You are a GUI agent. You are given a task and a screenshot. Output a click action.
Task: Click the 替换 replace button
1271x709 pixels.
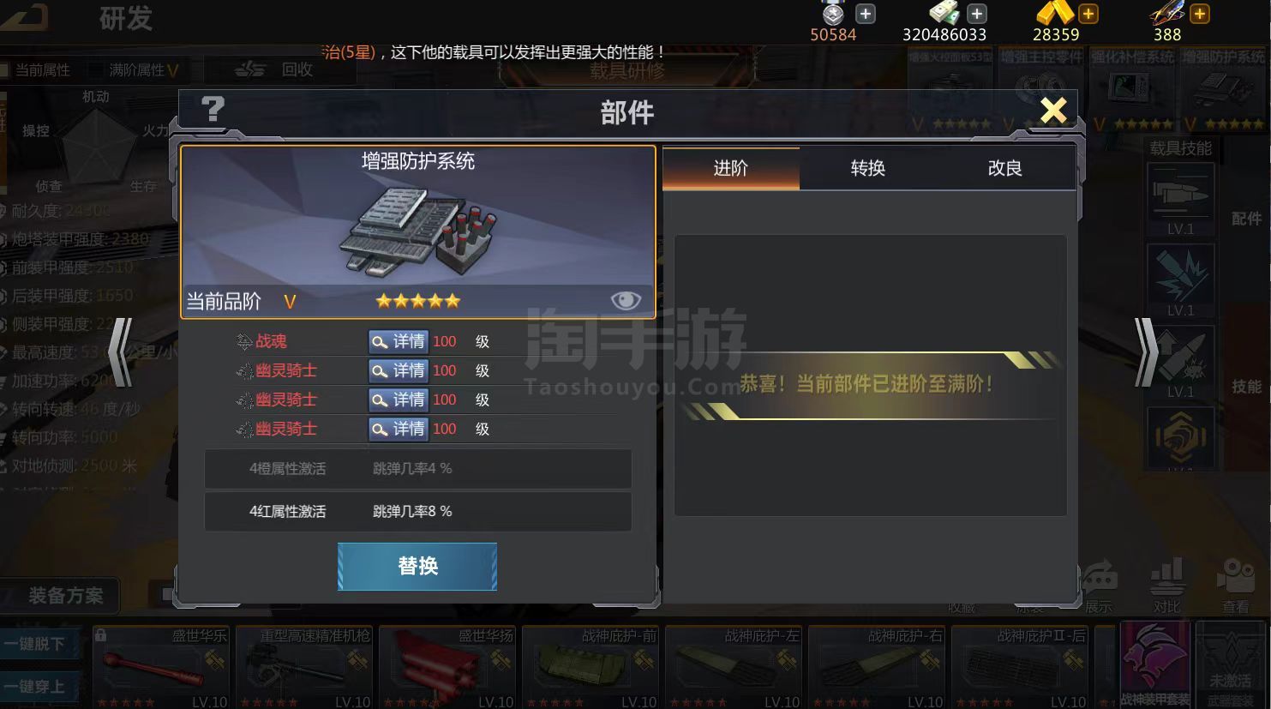click(417, 566)
